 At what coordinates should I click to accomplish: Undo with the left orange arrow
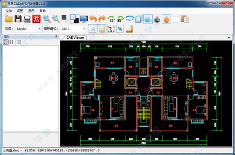[x=93, y=19]
